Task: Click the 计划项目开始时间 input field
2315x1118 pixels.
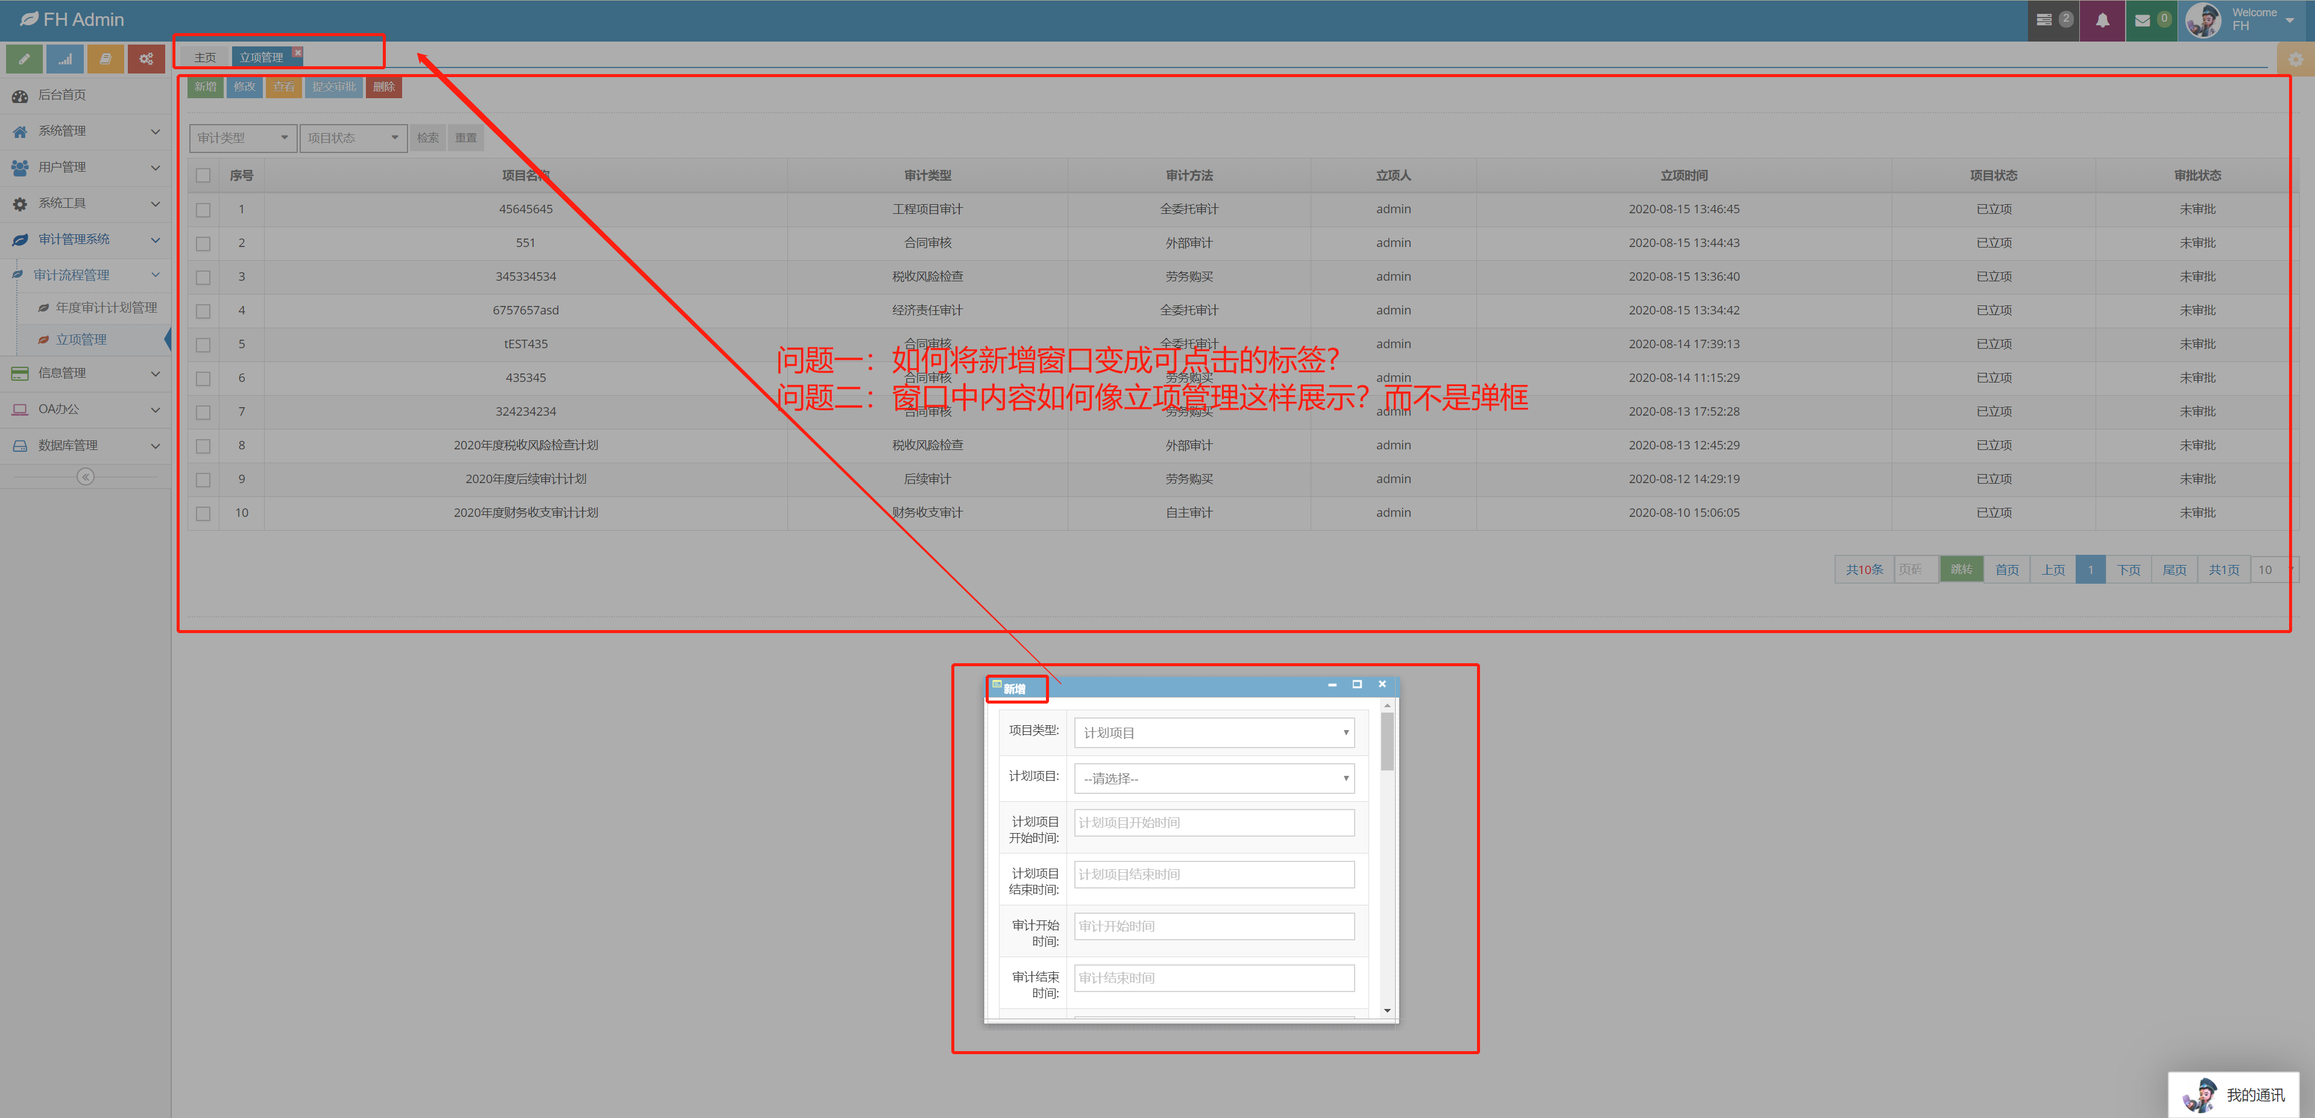Action: pos(1214,823)
